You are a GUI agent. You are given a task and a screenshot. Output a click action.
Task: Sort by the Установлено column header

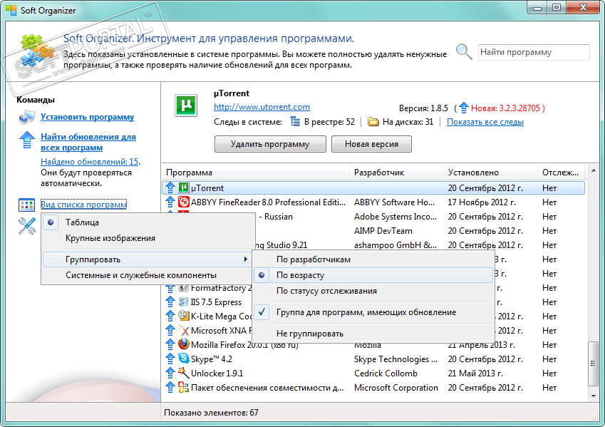coord(490,173)
